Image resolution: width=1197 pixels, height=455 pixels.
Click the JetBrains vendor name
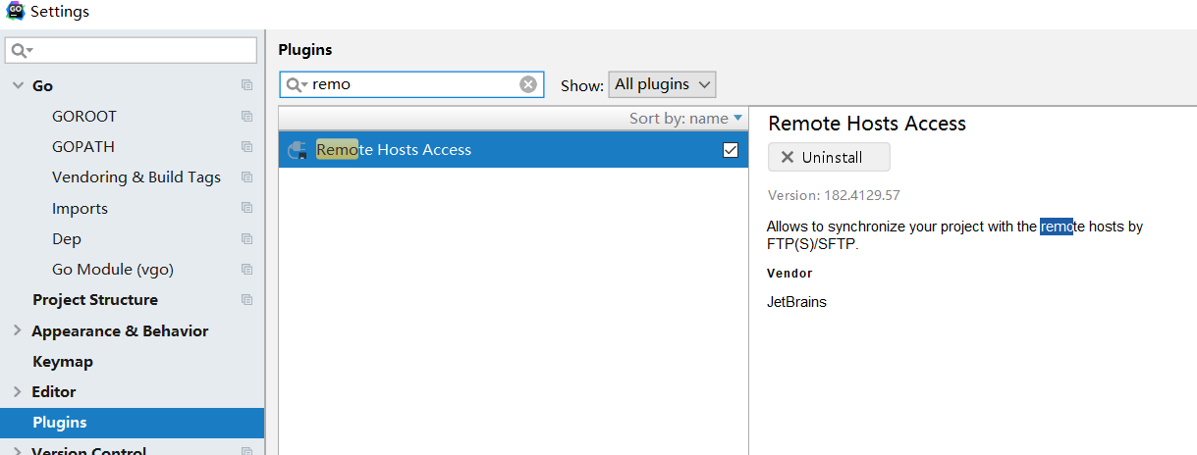tap(796, 302)
